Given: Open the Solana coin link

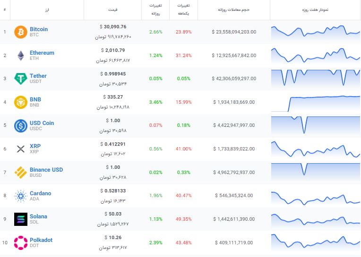Looking at the screenshot, I should pos(38,216).
